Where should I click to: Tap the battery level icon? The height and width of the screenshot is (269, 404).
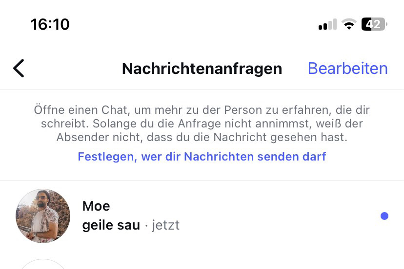374,24
